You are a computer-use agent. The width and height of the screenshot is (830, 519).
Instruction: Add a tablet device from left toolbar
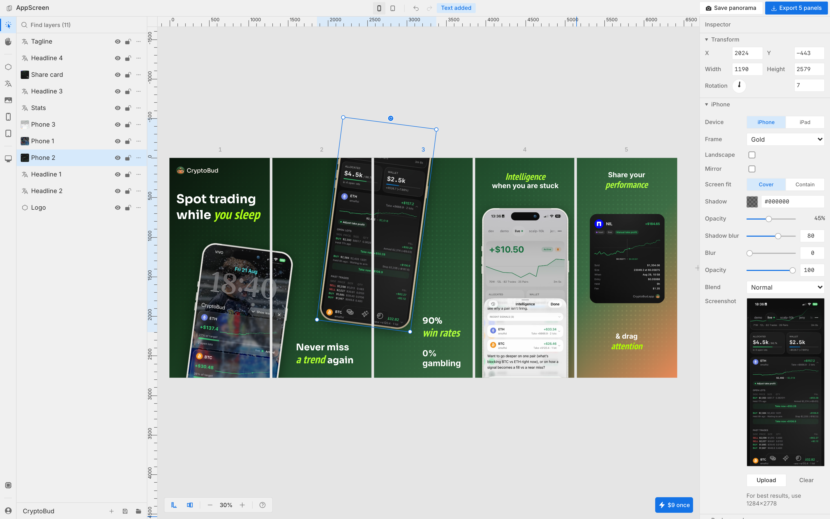pos(8,134)
